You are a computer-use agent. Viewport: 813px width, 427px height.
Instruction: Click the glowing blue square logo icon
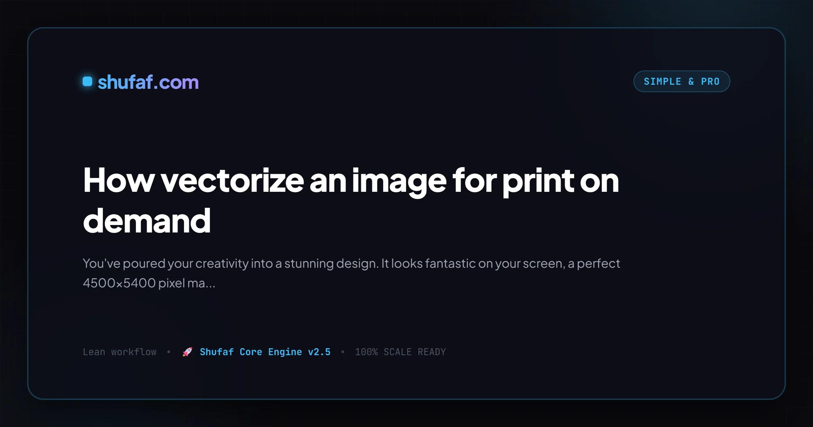click(x=87, y=81)
